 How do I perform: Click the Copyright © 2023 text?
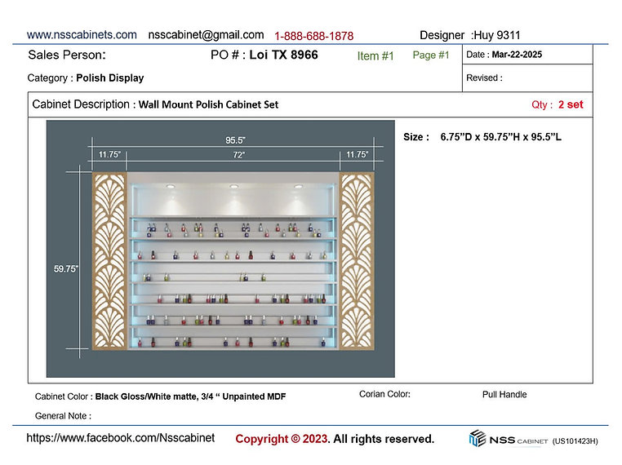tap(282, 439)
